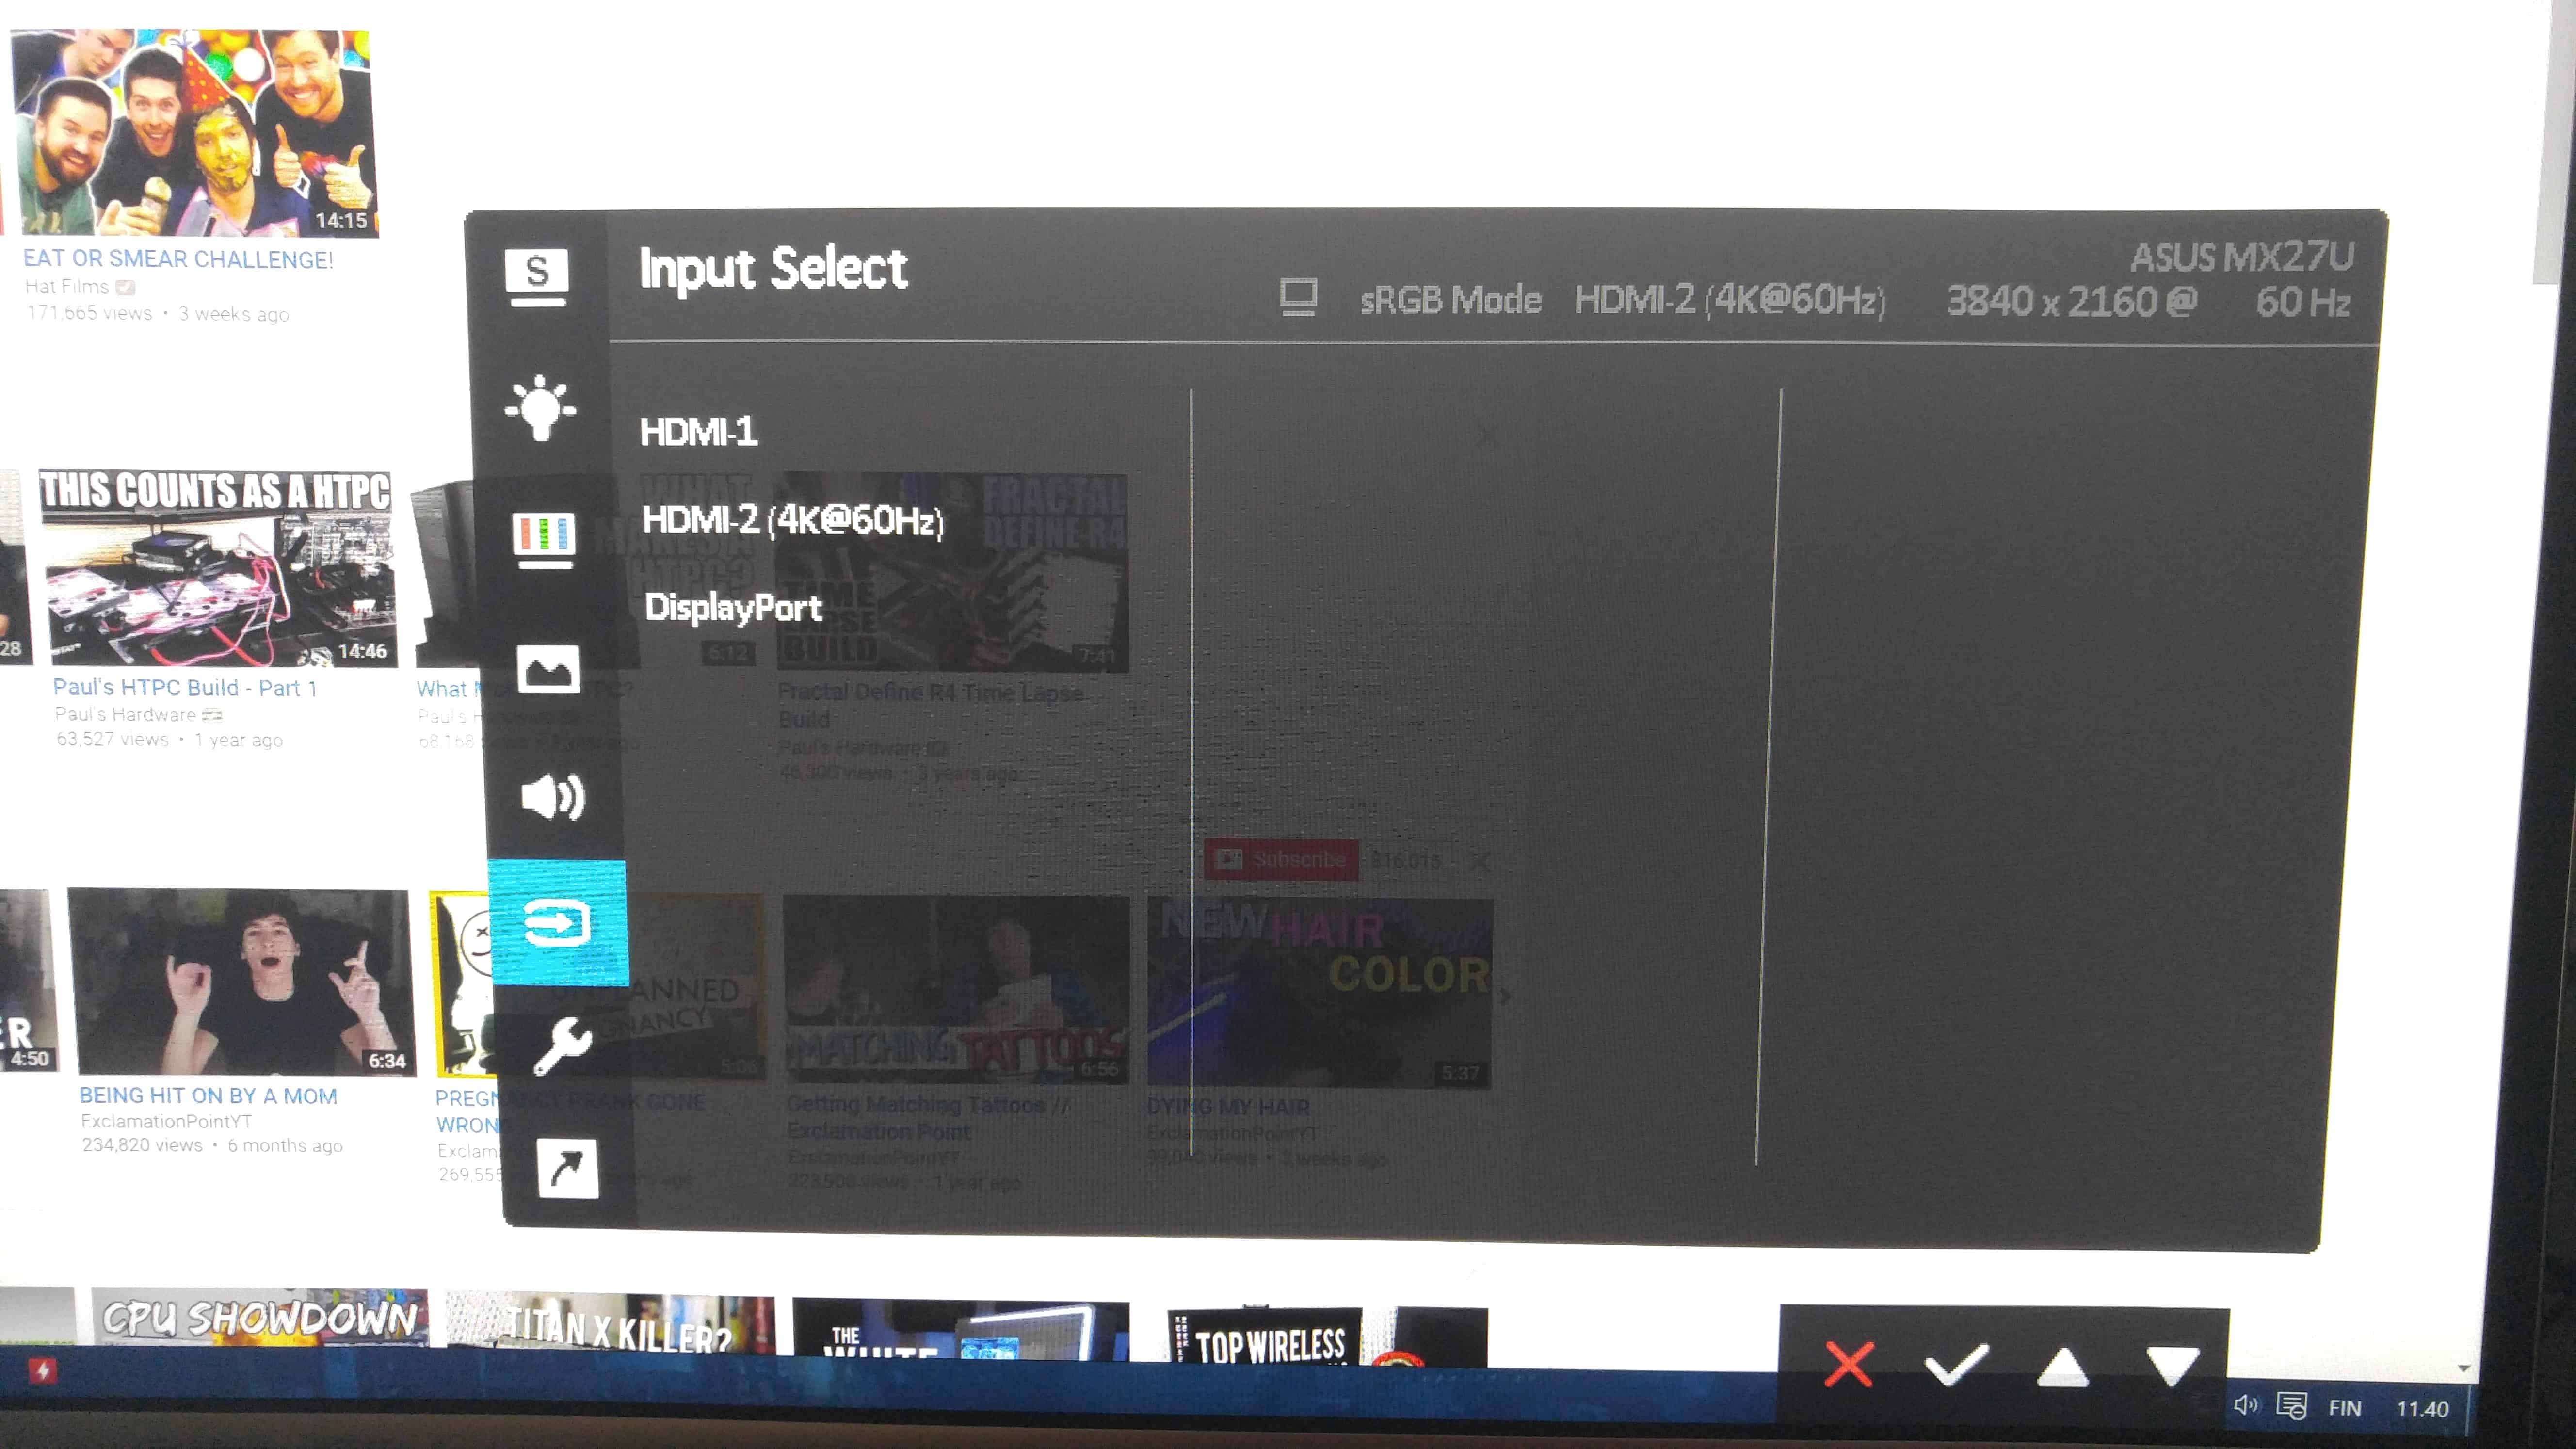Choose HDMI-1 input
This screenshot has width=2576, height=1449.
click(698, 432)
